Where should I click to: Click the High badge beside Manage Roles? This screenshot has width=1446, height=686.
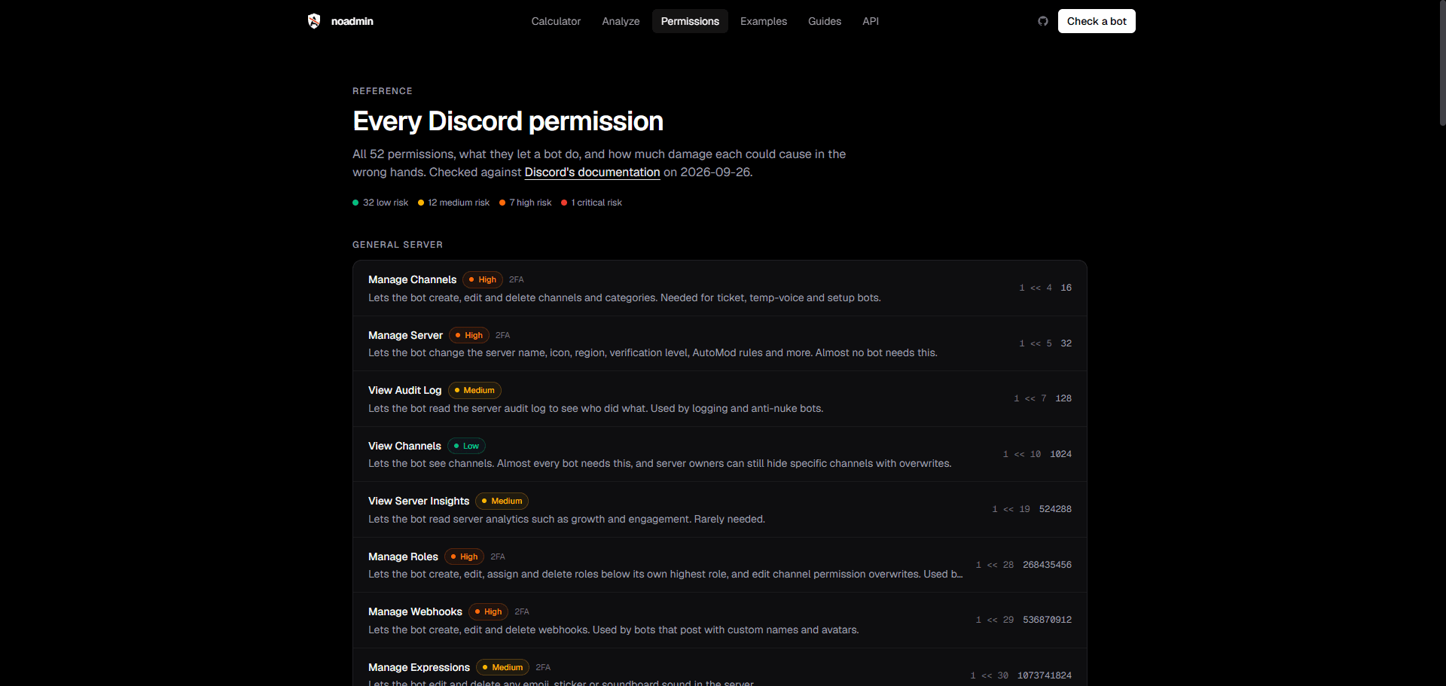(465, 556)
